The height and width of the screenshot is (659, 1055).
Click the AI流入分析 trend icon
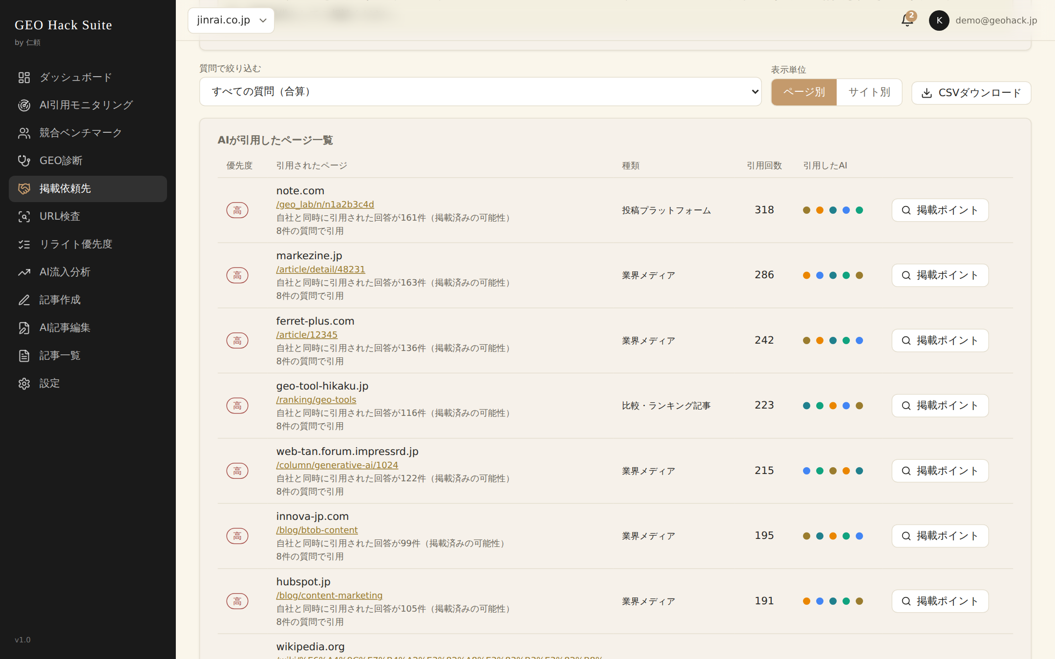[x=24, y=272]
